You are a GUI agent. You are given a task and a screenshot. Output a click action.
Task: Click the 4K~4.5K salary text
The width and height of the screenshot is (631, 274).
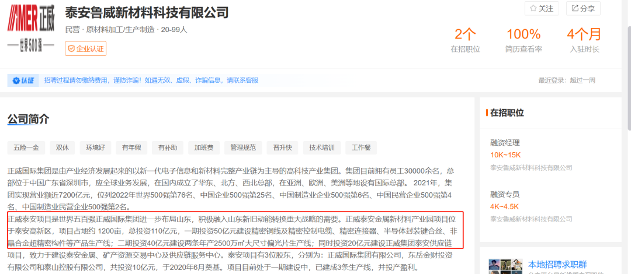pyautogui.click(x=505, y=207)
